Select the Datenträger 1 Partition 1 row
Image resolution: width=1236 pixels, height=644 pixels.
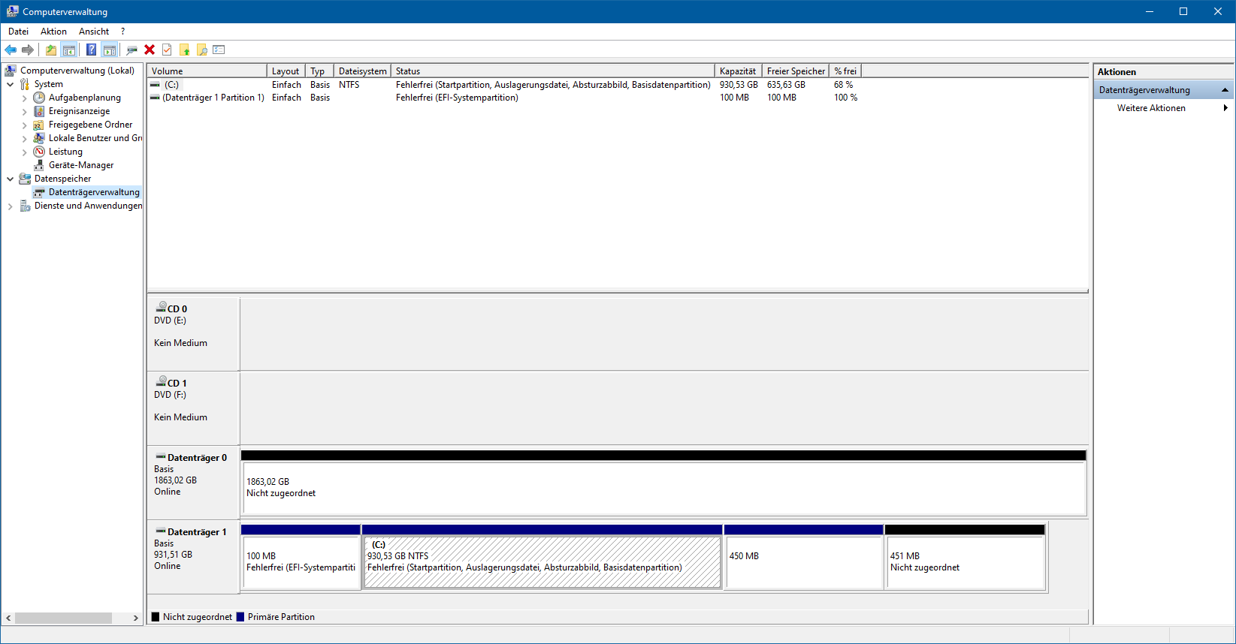tap(503, 98)
